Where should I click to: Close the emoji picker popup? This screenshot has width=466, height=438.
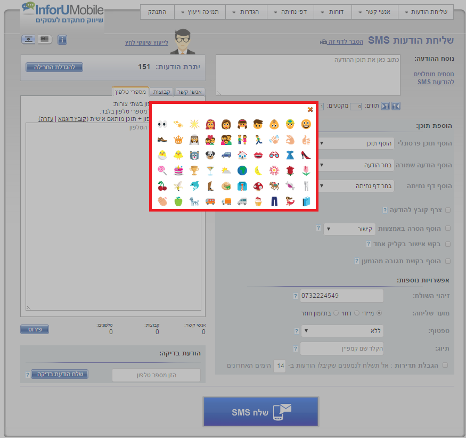310,109
